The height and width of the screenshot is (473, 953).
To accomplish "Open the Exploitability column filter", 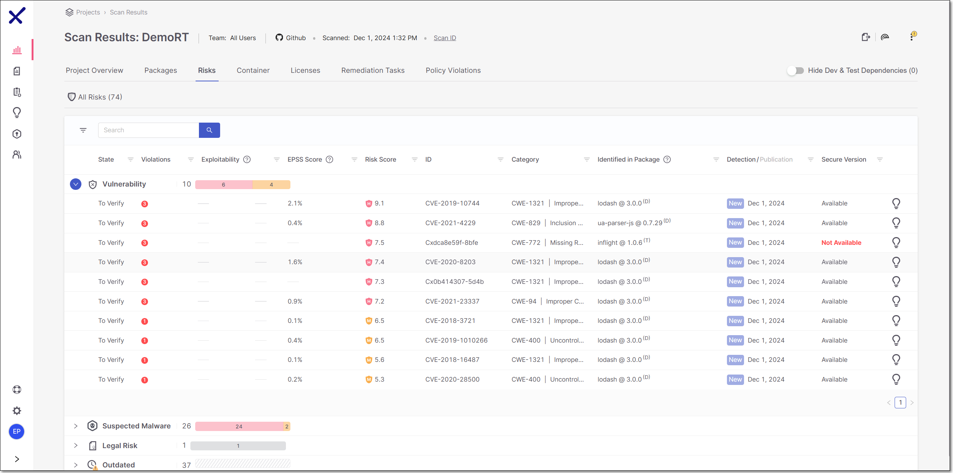I will [277, 159].
